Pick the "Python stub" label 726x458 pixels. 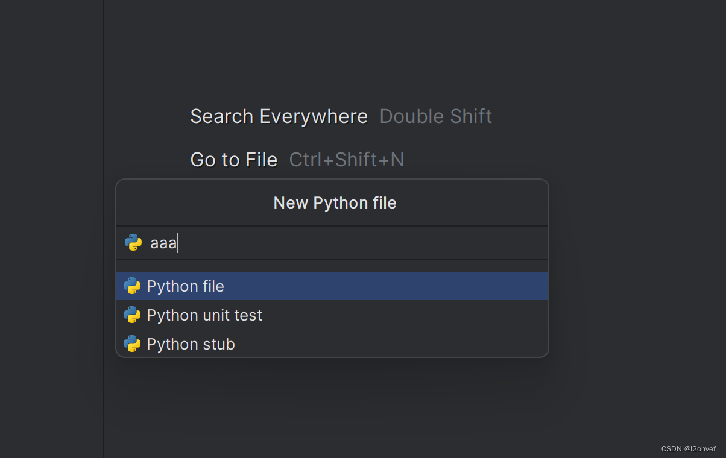pyautogui.click(x=191, y=344)
